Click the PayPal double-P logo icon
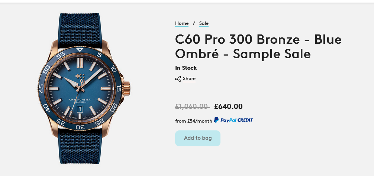This screenshot has width=374, height=183. click(x=216, y=120)
